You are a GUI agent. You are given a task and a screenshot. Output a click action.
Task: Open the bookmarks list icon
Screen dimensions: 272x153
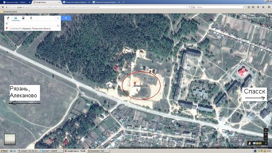(x=253, y=7)
